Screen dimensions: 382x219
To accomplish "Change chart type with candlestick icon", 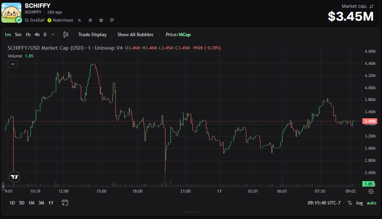I will click(66, 34).
